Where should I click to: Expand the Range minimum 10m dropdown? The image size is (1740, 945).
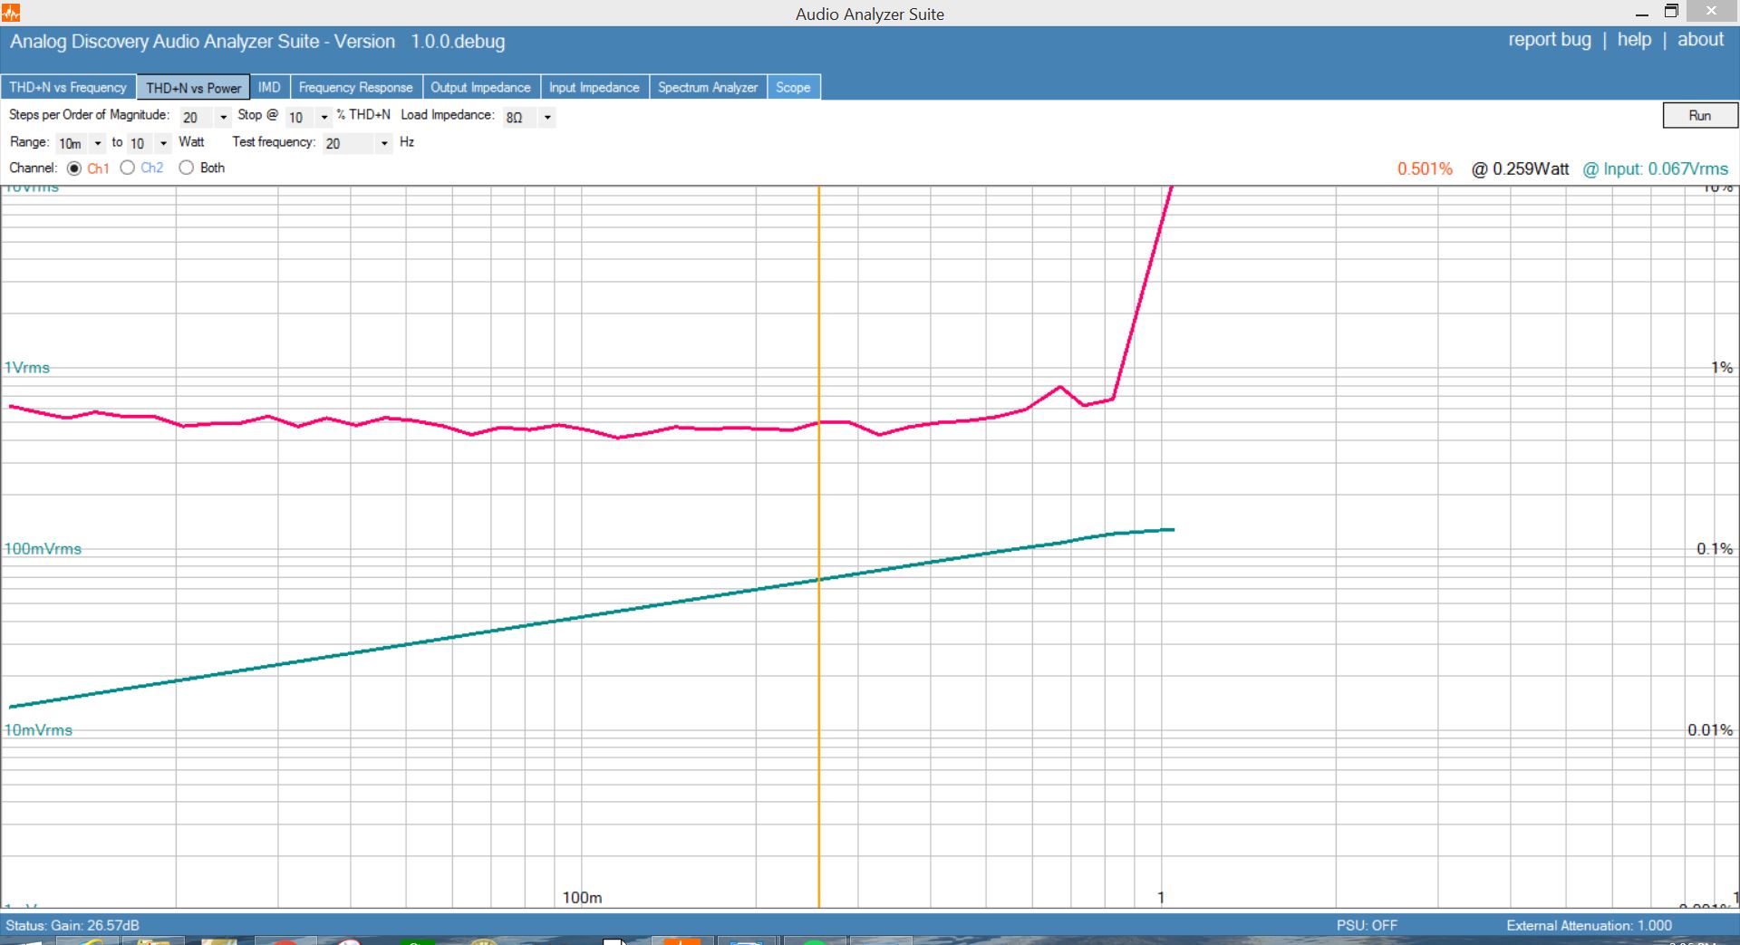coord(98,143)
